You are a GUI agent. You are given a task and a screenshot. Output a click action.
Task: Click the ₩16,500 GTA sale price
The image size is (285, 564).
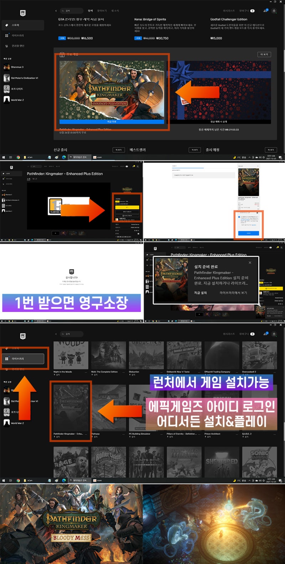click(87, 38)
